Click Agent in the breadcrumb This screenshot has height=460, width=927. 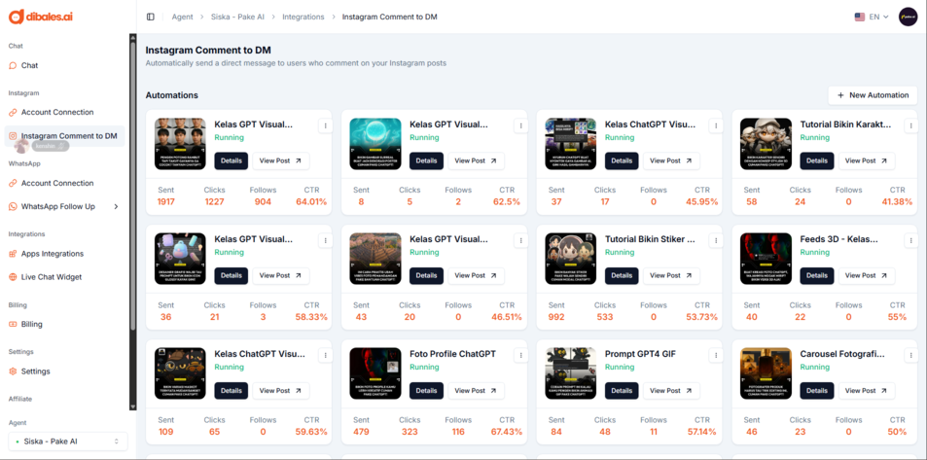(x=182, y=18)
